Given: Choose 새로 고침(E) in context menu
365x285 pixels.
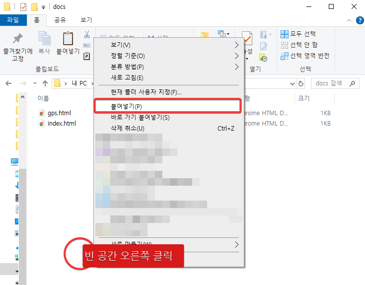Looking at the screenshot, I should point(127,77).
